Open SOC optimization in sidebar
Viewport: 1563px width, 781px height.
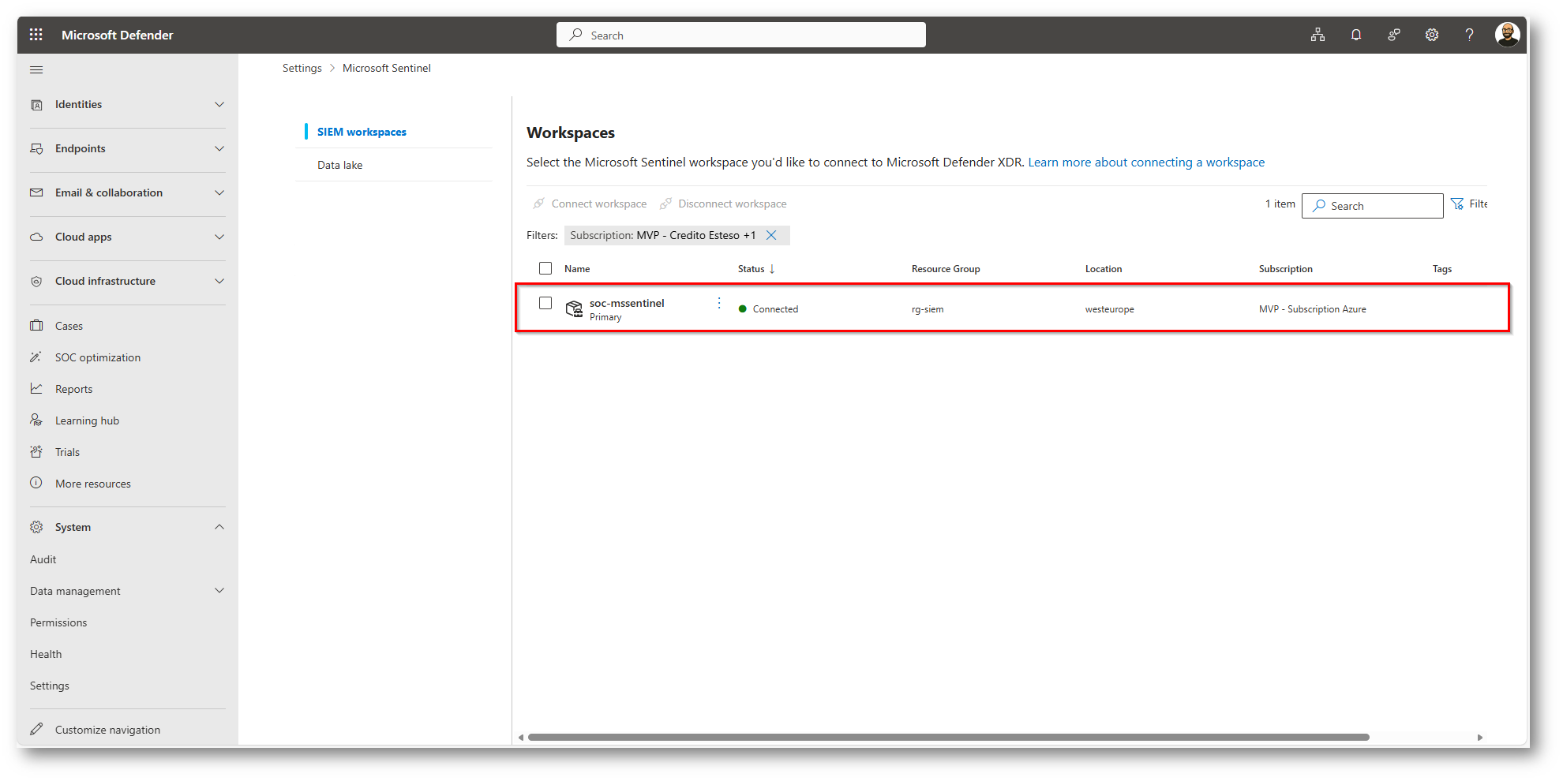tap(98, 357)
